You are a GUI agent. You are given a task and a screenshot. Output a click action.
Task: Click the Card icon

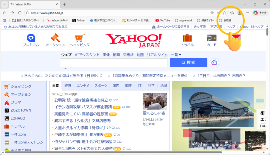pos(211,38)
